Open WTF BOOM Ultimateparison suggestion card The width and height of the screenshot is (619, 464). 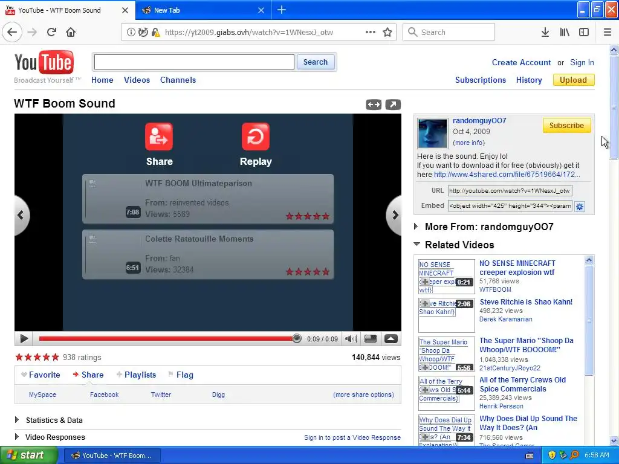[x=208, y=199]
